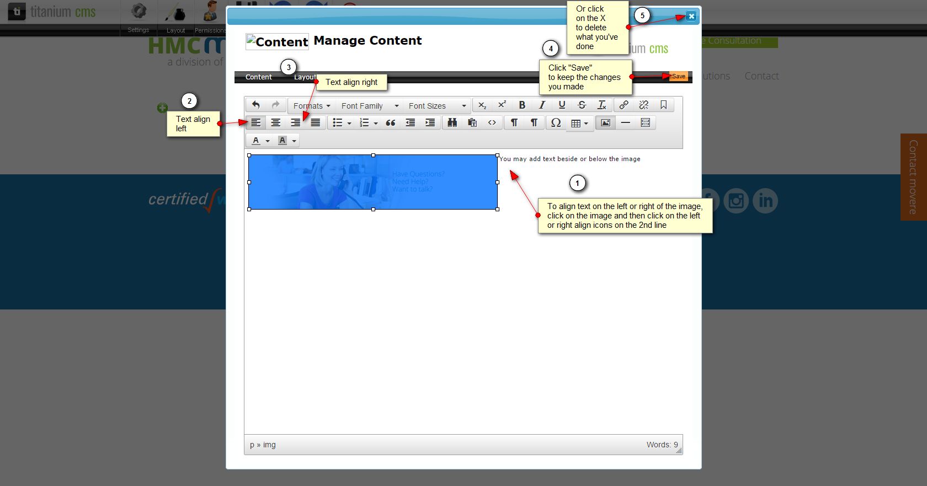Enable center text alignment
Viewport: 927px width, 486px height.
[x=275, y=122]
